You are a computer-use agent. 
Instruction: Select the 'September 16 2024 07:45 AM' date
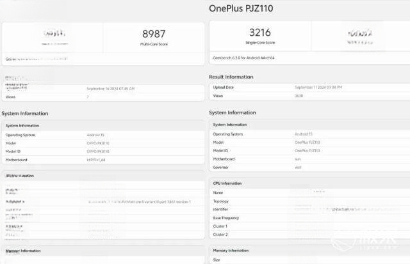111,89
